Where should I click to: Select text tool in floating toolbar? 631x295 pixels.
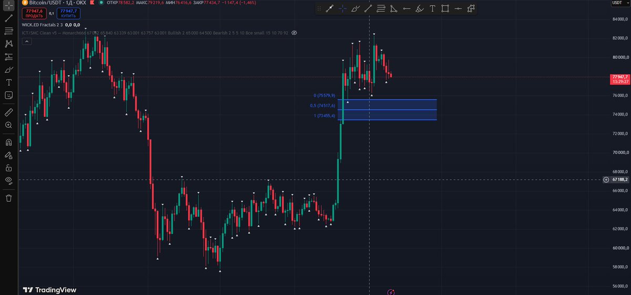432,8
